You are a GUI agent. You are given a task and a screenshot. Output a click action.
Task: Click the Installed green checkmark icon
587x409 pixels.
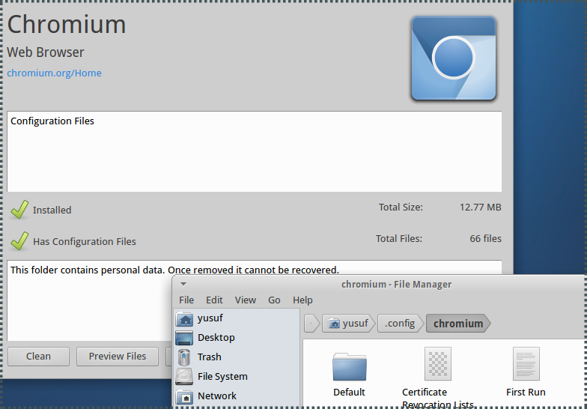(x=19, y=210)
